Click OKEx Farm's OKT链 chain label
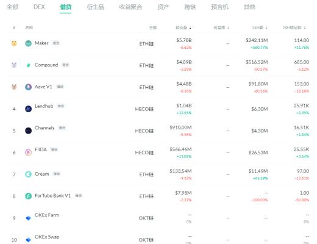The image size is (317, 244). tap(146, 218)
